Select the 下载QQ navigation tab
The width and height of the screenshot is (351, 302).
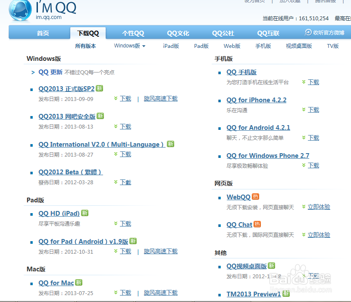pyautogui.click(x=88, y=33)
